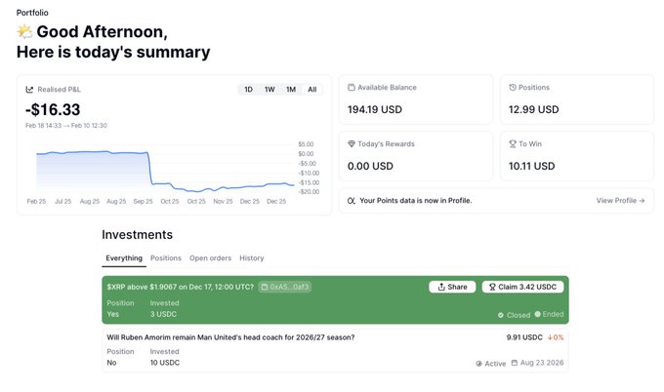Screen dimensions: 664x392
Task: Select the 1D time range
Action: (248, 90)
